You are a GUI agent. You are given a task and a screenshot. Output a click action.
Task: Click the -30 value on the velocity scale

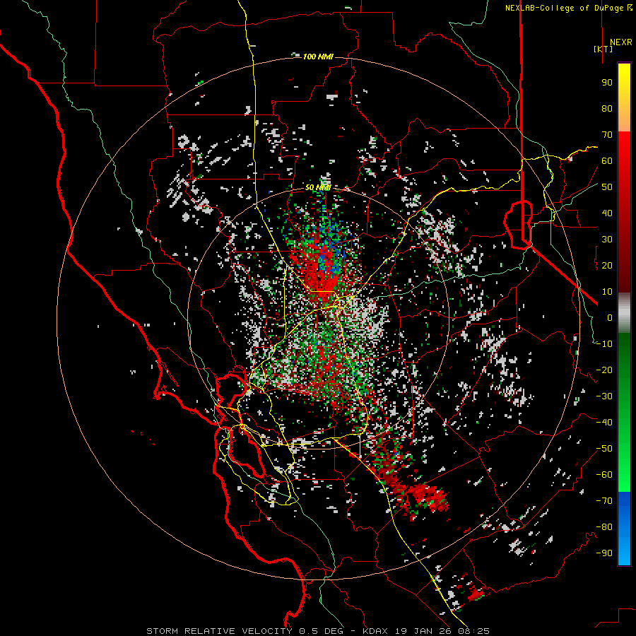tap(604, 396)
